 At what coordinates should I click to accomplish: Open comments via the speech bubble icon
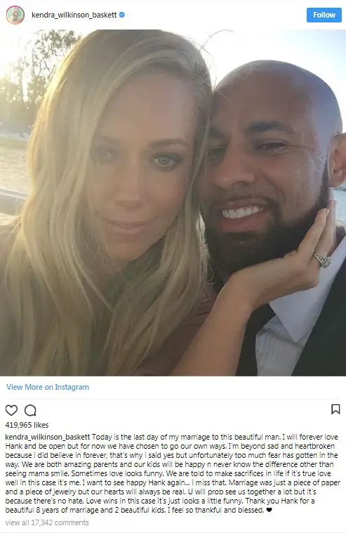coord(30,410)
